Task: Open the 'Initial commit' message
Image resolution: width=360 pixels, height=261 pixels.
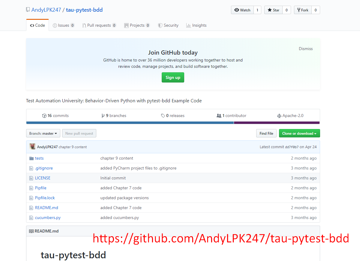Action: pyautogui.click(x=113, y=178)
